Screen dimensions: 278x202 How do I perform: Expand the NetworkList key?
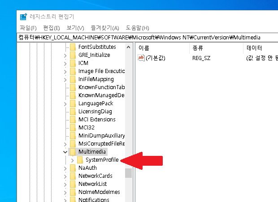[65, 185]
